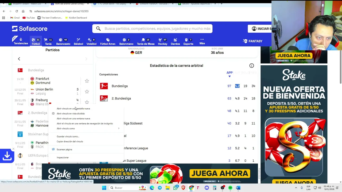Click the browser address bar URL
The image size is (342, 192).
(x=61, y=11)
